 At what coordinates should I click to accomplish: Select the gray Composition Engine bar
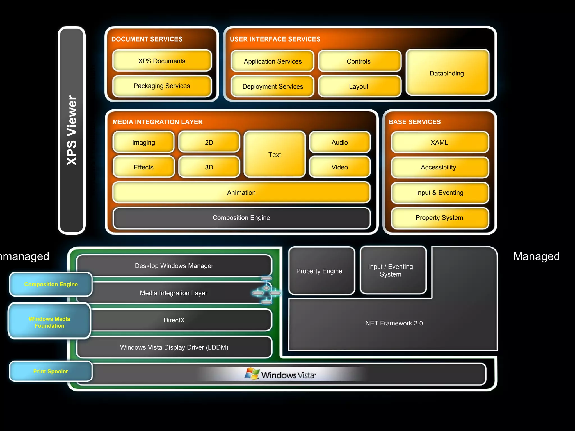241,218
